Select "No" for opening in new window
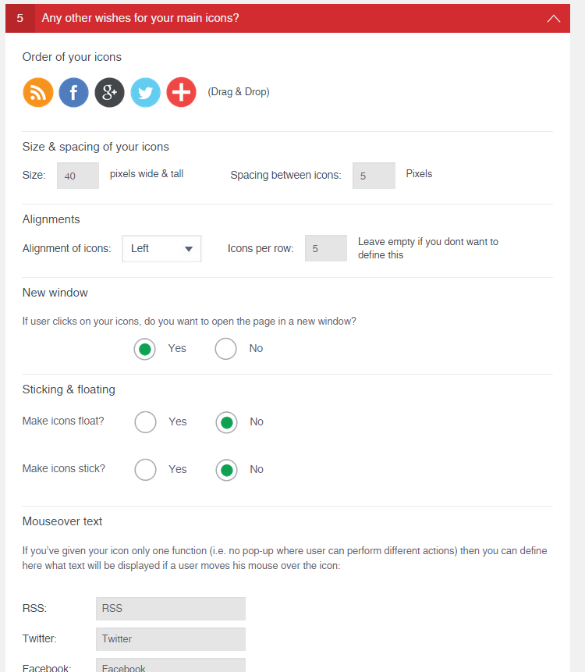This screenshot has width=585, height=672. coord(225,348)
